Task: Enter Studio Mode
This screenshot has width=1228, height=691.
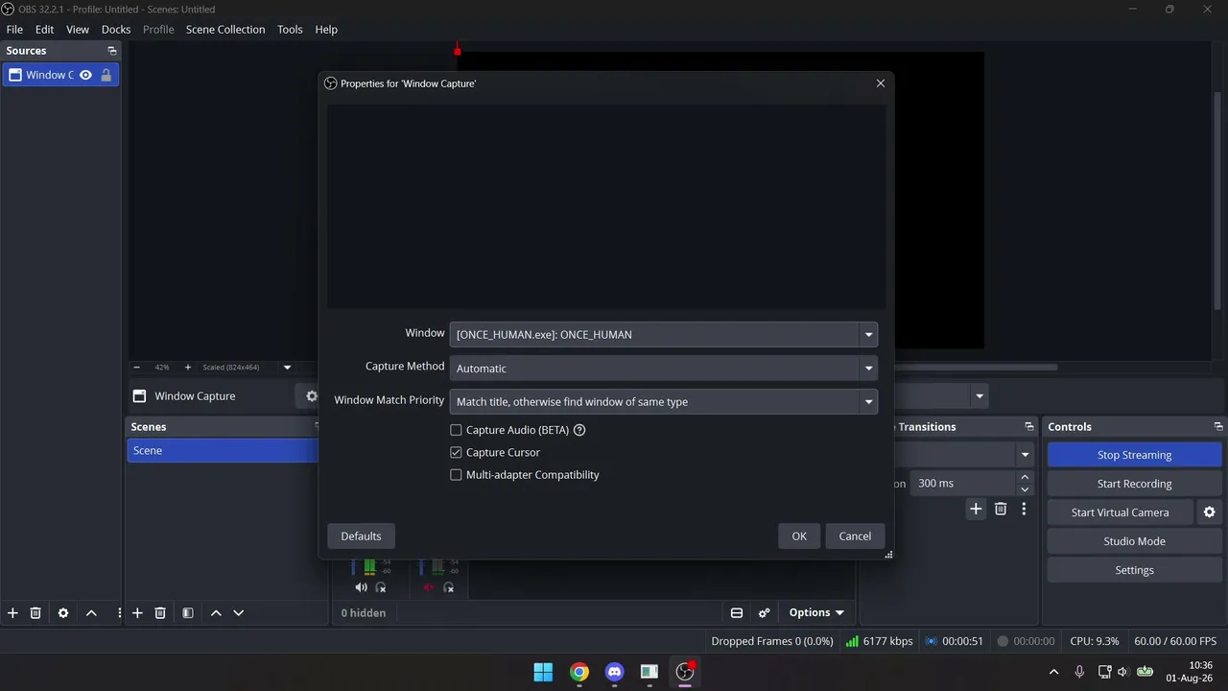Action: tap(1134, 541)
